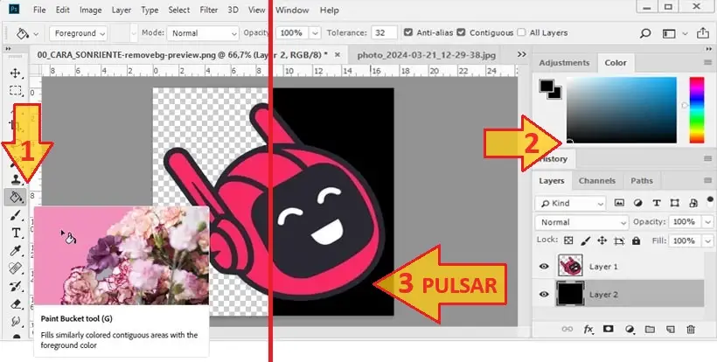Create a new layer
Viewport: 717px width, 362px height.
tap(671, 329)
